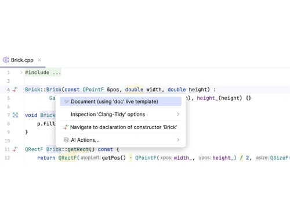Expand the Clang-Tidy options submenu arrow
Image resolution: width=290 pixels, height=217 pixels.
click(x=178, y=115)
